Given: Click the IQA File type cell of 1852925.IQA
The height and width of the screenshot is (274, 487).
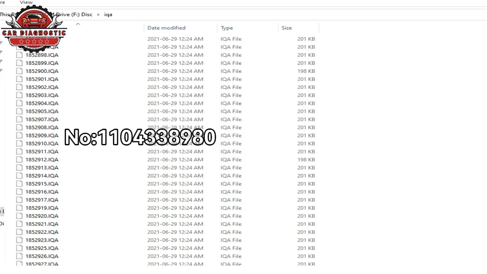Looking at the screenshot, I should [231, 248].
